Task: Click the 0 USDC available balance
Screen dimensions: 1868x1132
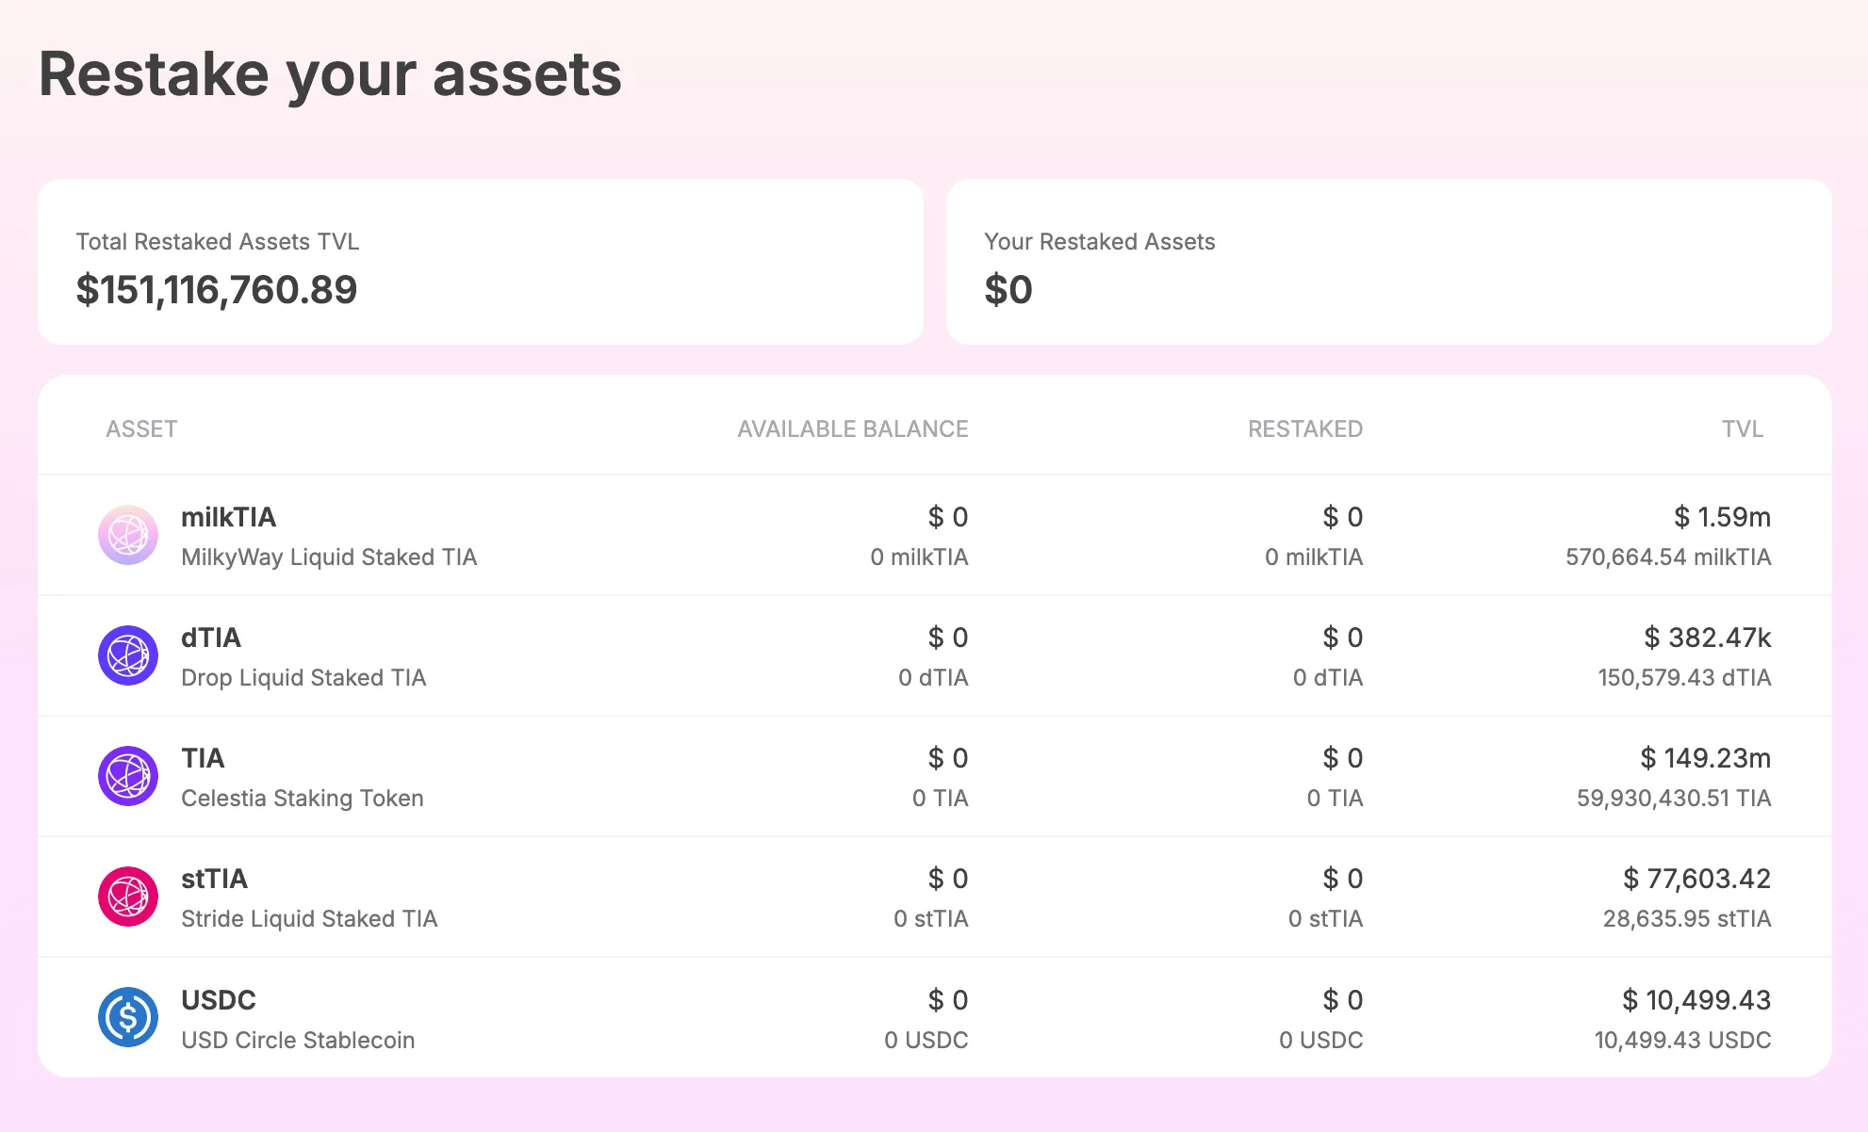Action: click(926, 1040)
